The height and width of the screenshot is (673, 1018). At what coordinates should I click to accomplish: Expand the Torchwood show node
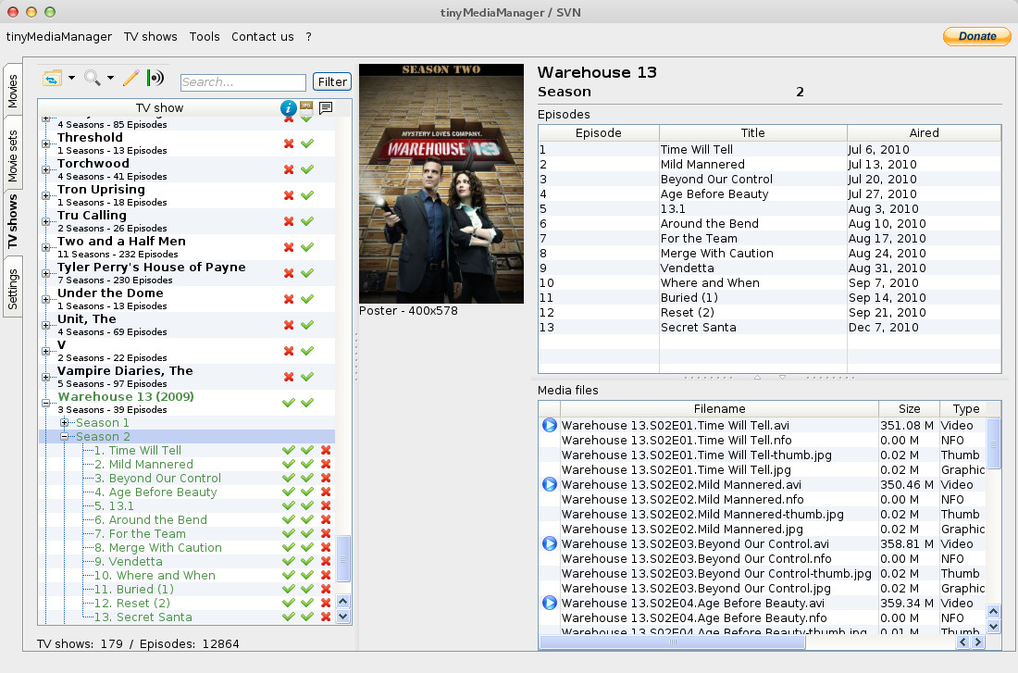tap(45, 169)
